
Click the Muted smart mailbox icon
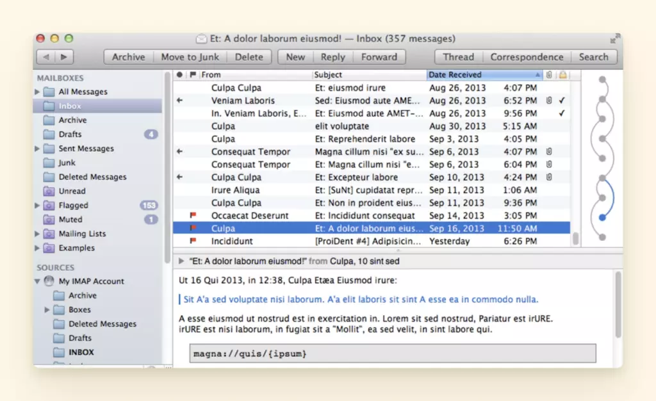click(49, 220)
